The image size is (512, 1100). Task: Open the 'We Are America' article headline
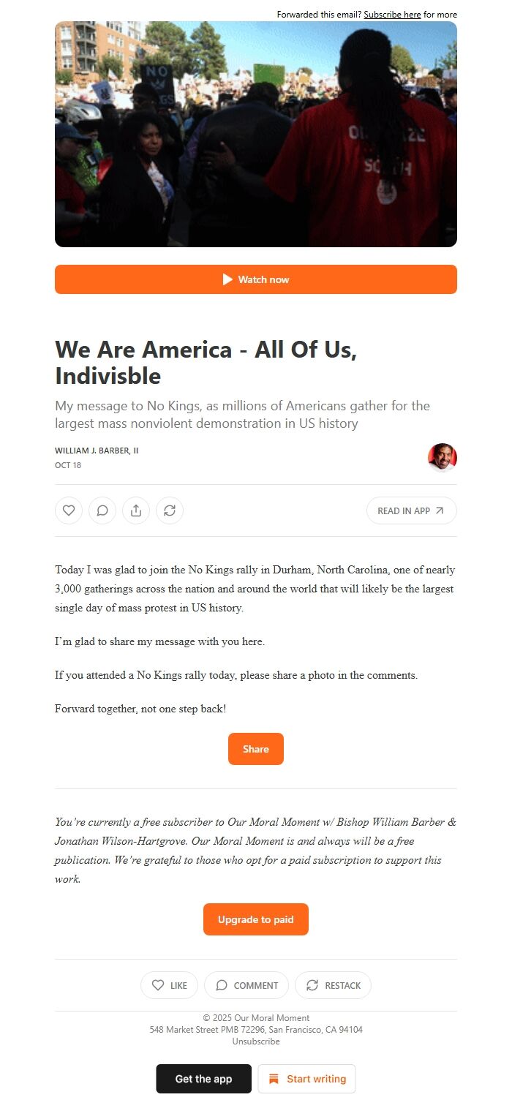click(206, 363)
